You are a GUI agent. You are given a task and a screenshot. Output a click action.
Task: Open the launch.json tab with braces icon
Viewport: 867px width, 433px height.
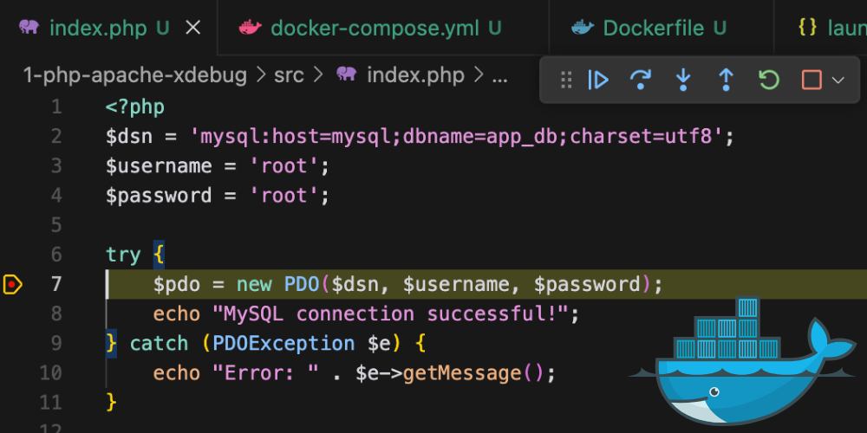pyautogui.click(x=832, y=28)
